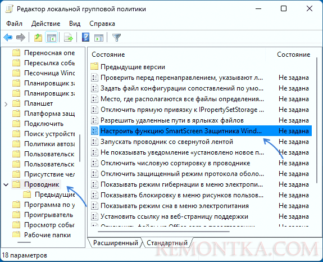Click folder icon next to Подключить
The height and width of the screenshot is (262, 323).
click(x=16, y=124)
